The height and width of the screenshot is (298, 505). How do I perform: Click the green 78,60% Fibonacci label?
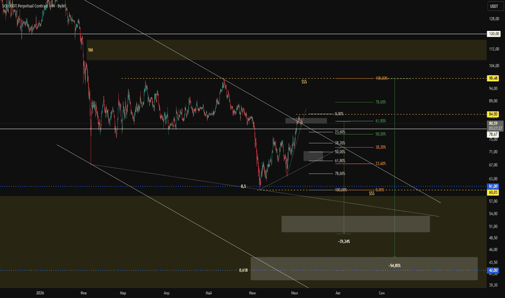(380, 102)
